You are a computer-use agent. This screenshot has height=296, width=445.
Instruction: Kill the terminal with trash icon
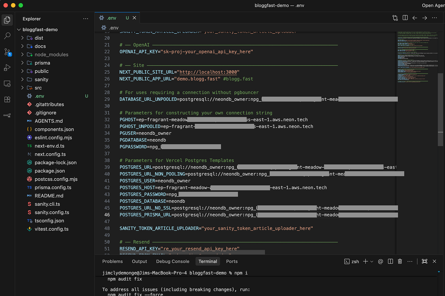pyautogui.click(x=400, y=261)
